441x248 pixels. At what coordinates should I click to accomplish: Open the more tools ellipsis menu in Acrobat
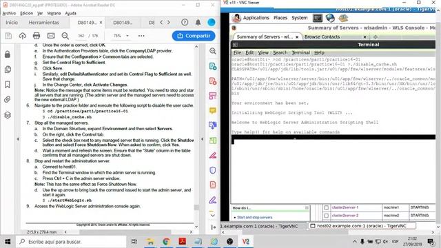(x=141, y=36)
